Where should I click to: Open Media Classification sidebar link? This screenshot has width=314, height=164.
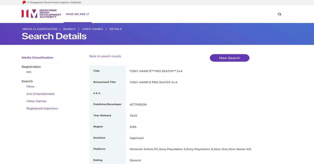[x=37, y=58]
